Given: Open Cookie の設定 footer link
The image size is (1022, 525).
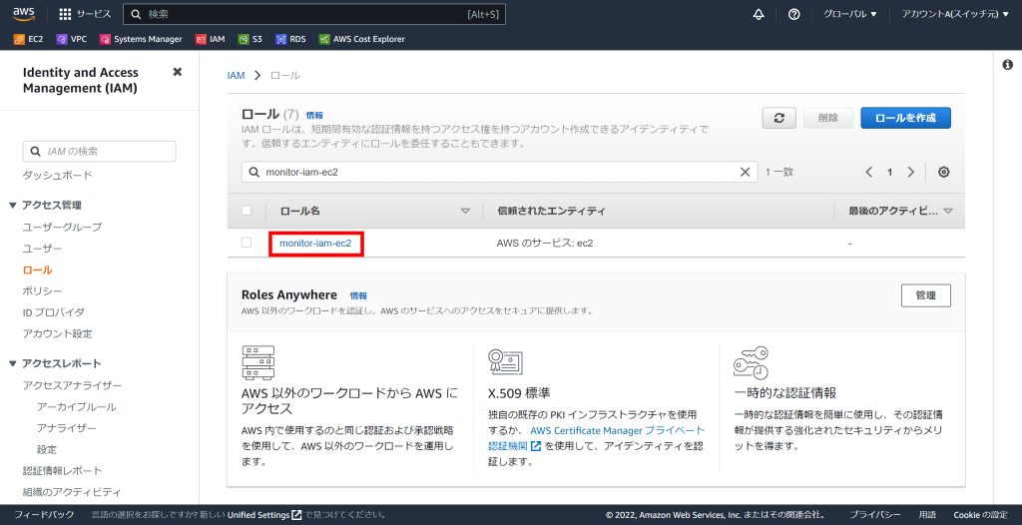Looking at the screenshot, I should (x=980, y=515).
